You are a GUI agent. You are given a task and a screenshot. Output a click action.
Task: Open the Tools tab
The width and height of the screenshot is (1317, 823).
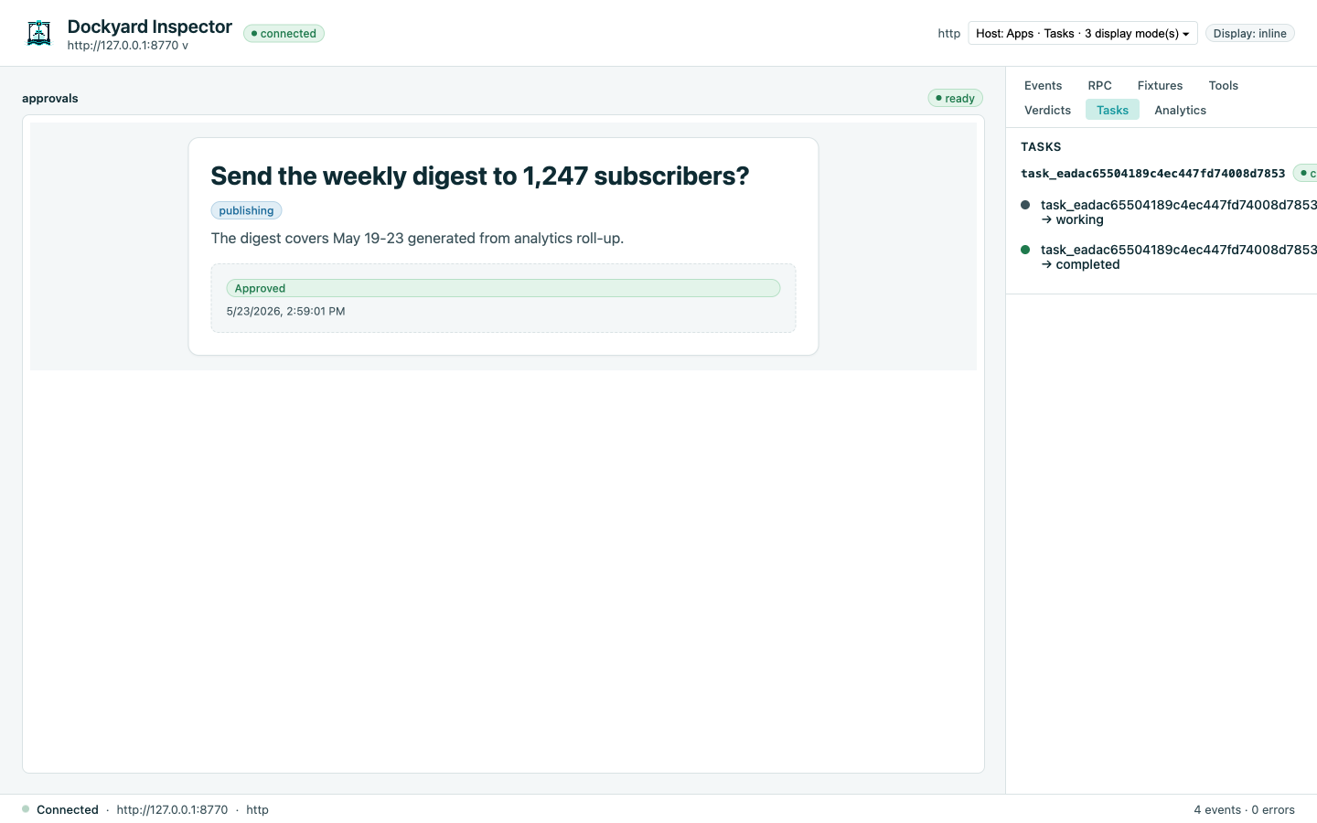click(x=1223, y=85)
